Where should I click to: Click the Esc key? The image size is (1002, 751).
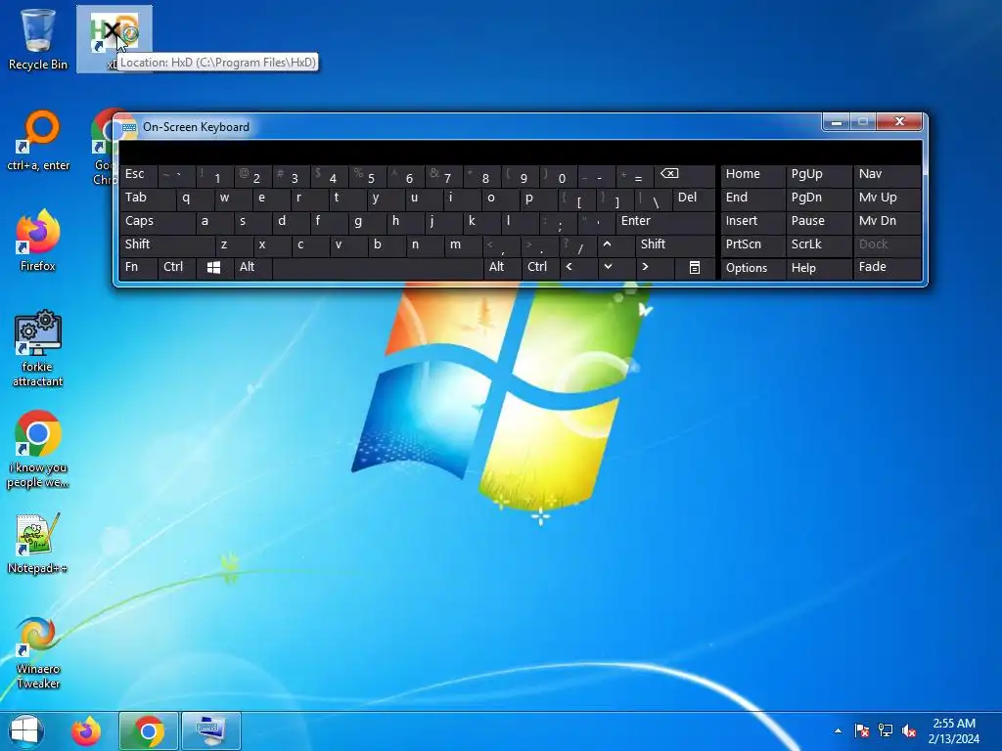point(139,175)
